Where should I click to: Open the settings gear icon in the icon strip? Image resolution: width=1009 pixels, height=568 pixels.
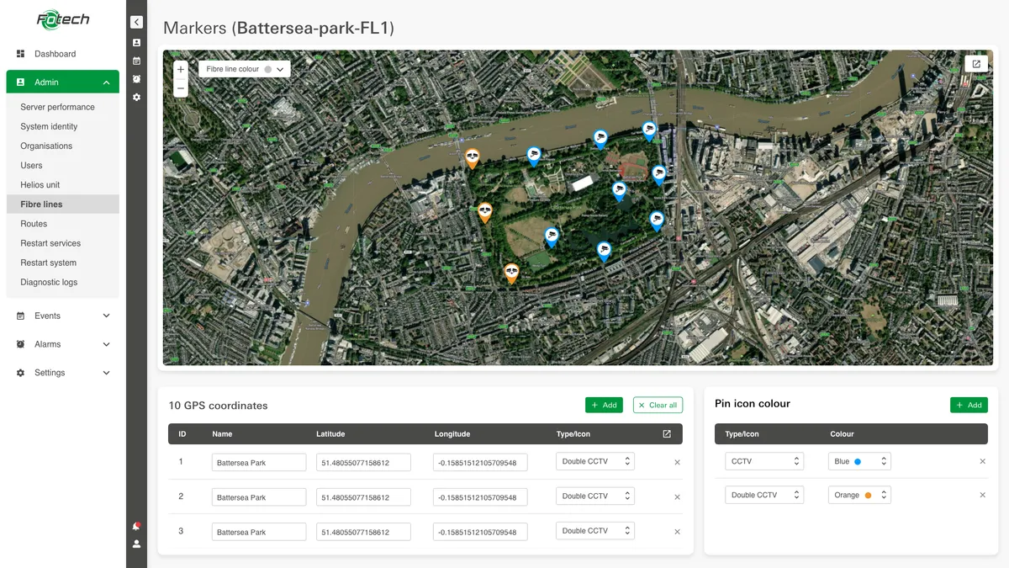[x=136, y=97]
